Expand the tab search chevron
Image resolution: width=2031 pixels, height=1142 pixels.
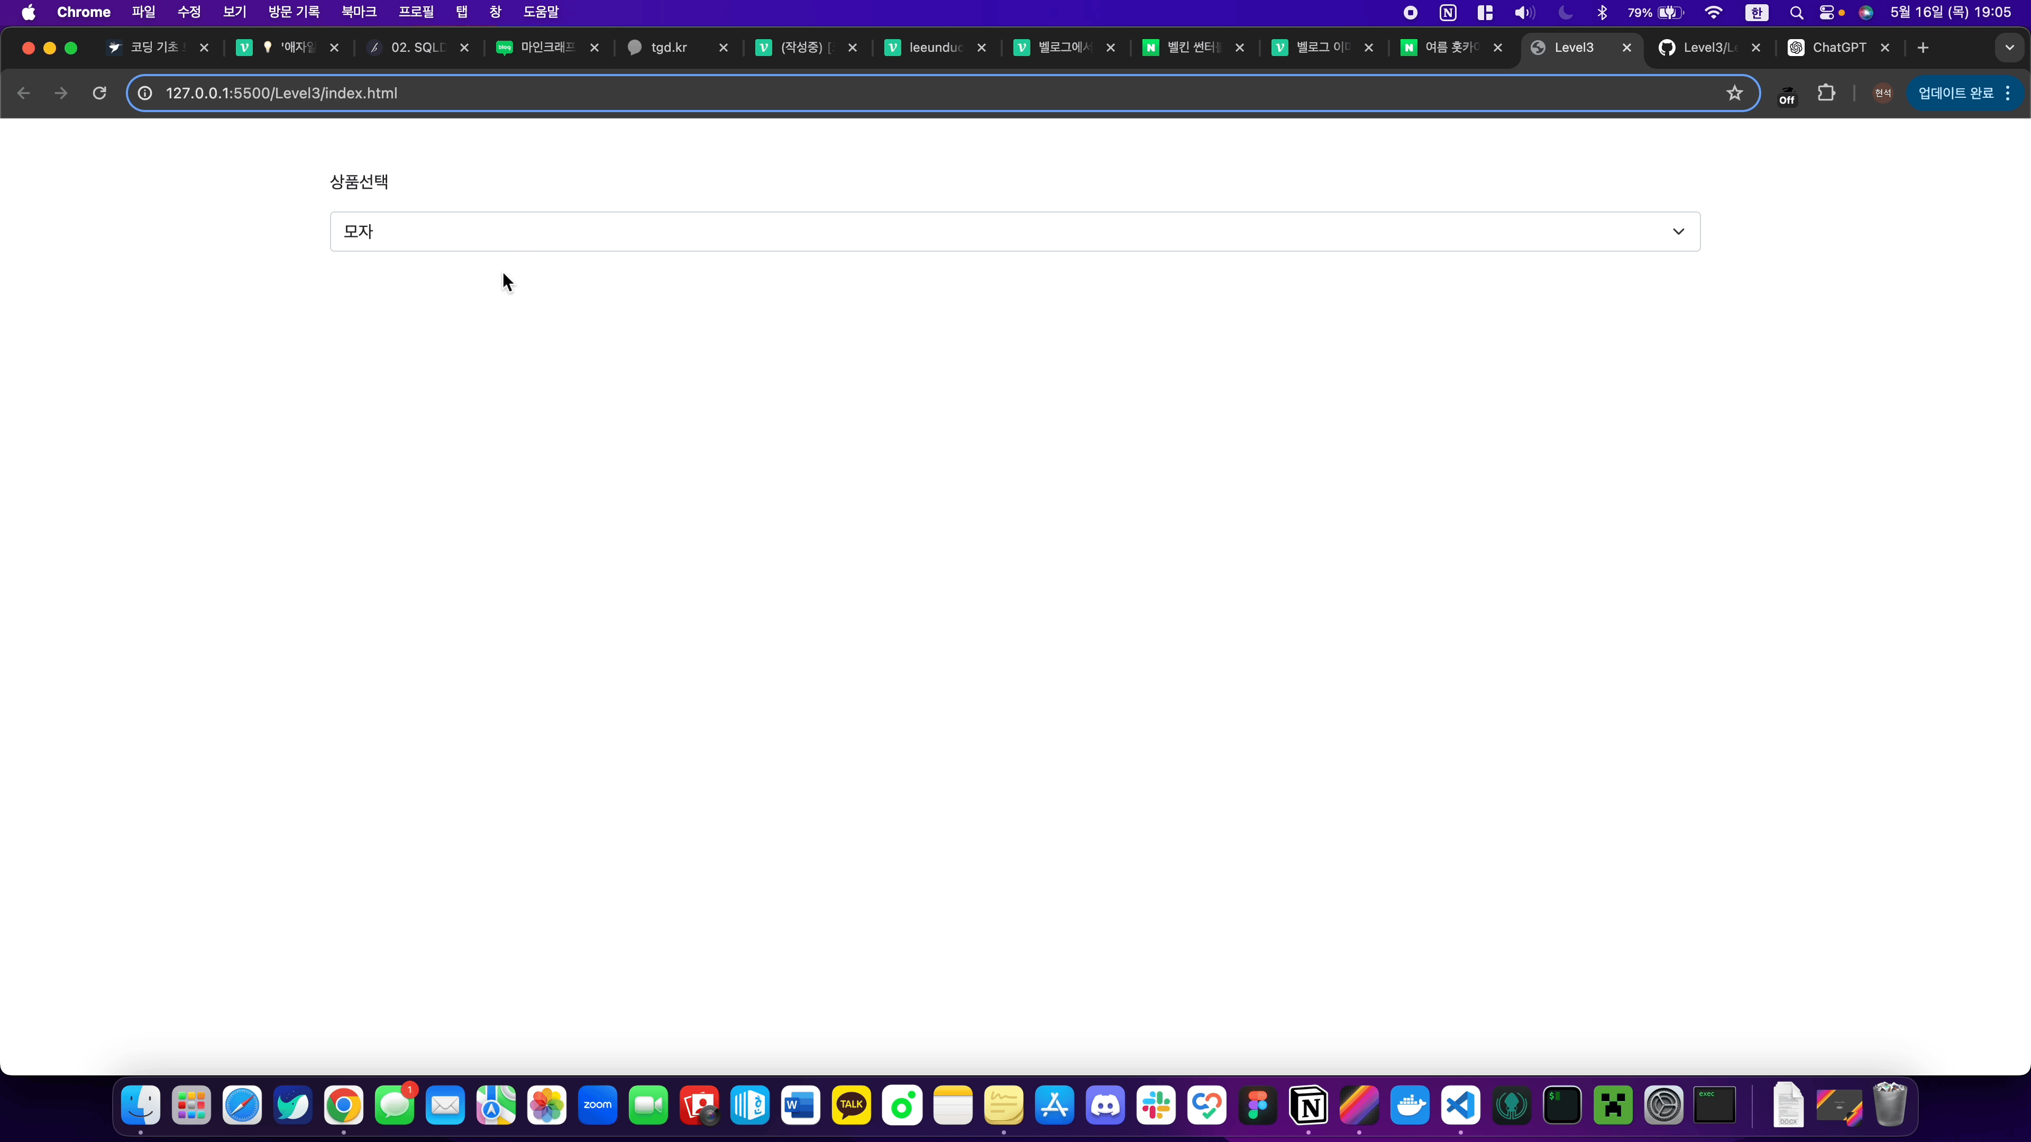tap(2009, 47)
